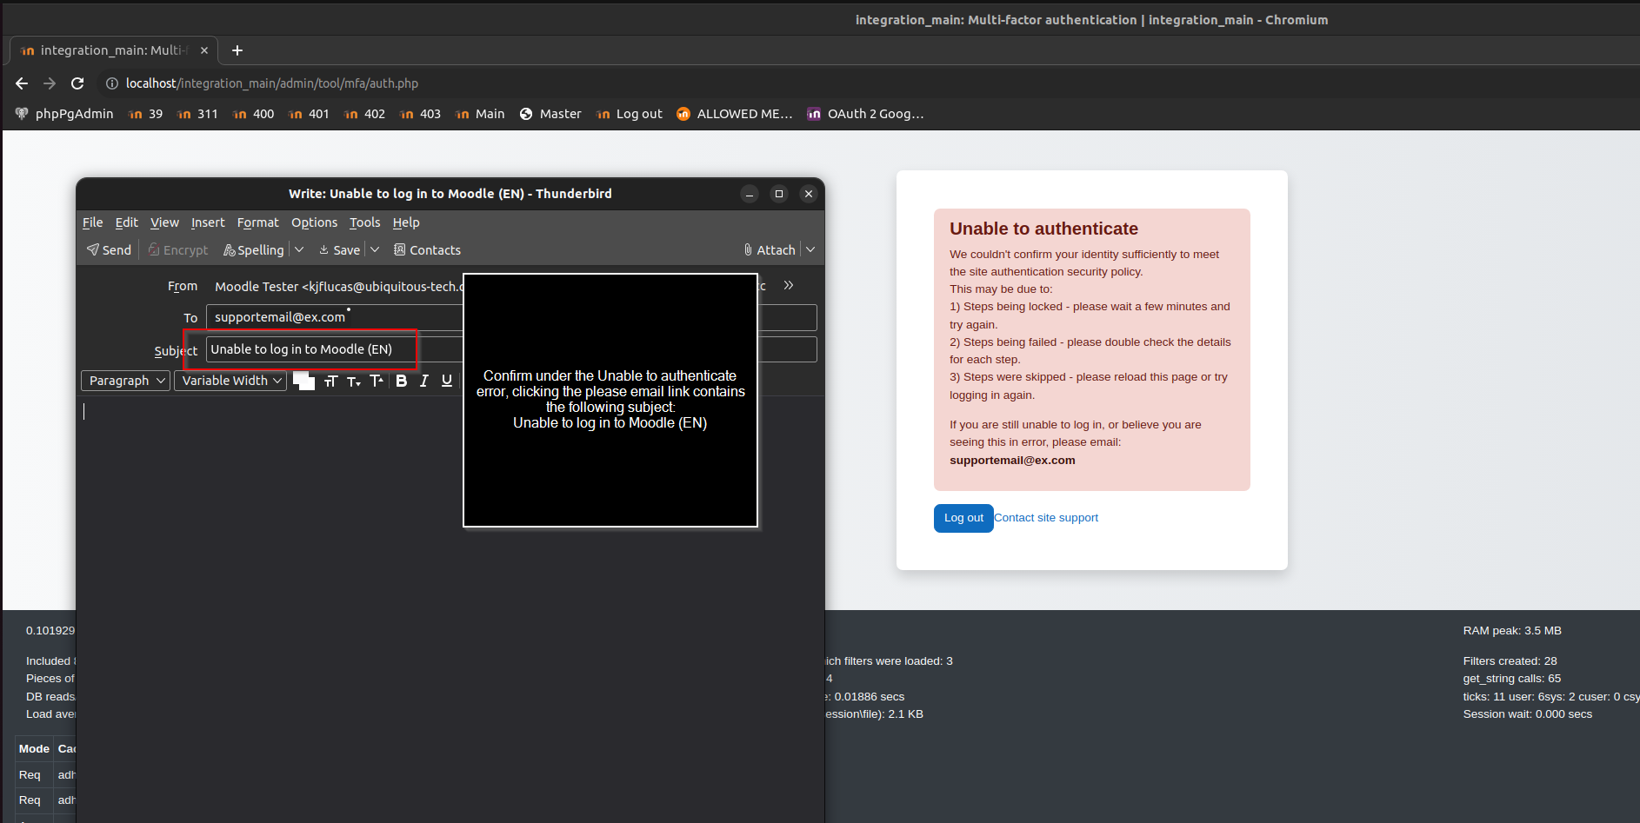This screenshot has height=823, width=1640.
Task: Click the disabled Encrypt button
Action: [178, 250]
